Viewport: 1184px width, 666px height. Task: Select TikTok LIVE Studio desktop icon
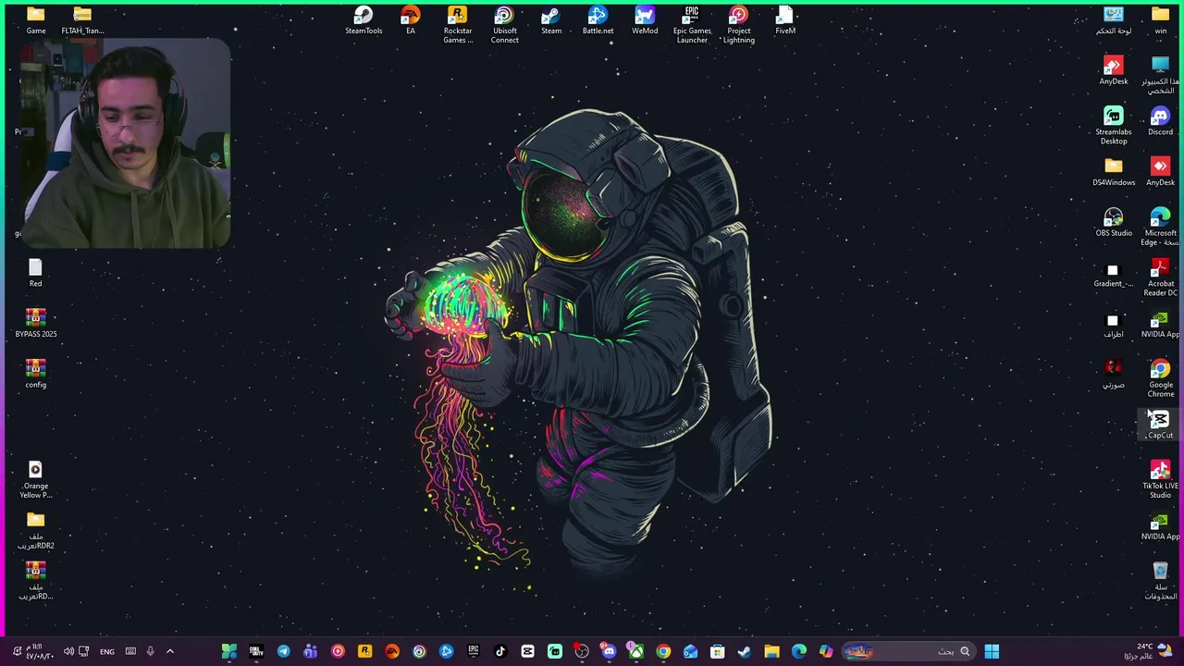[1160, 480]
